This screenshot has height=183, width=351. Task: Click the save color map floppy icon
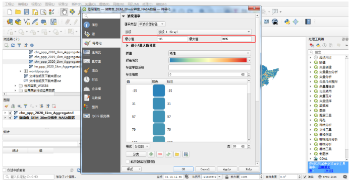click(186, 154)
